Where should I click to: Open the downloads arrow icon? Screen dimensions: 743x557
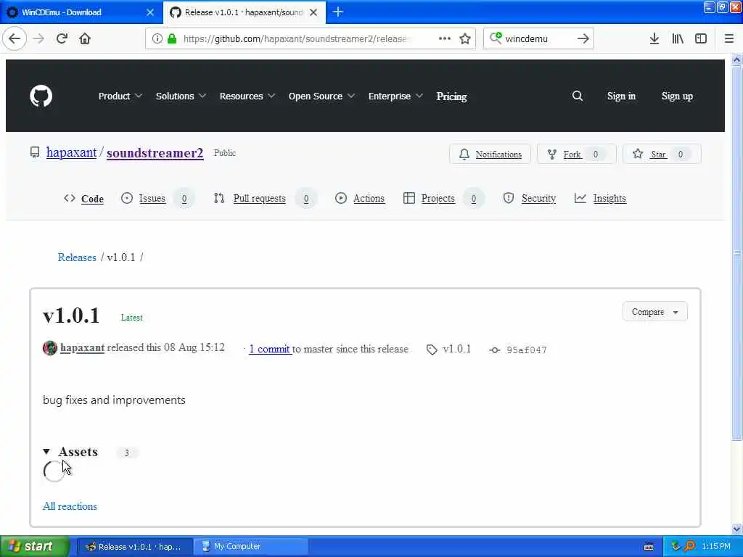pyautogui.click(x=654, y=39)
